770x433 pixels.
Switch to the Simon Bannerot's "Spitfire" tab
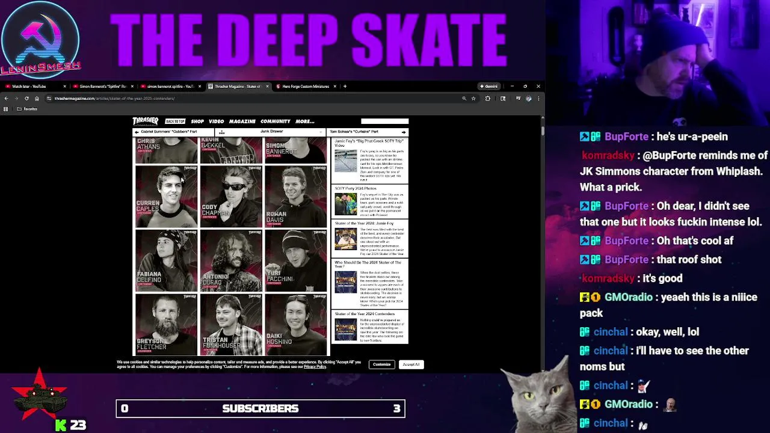click(x=102, y=86)
